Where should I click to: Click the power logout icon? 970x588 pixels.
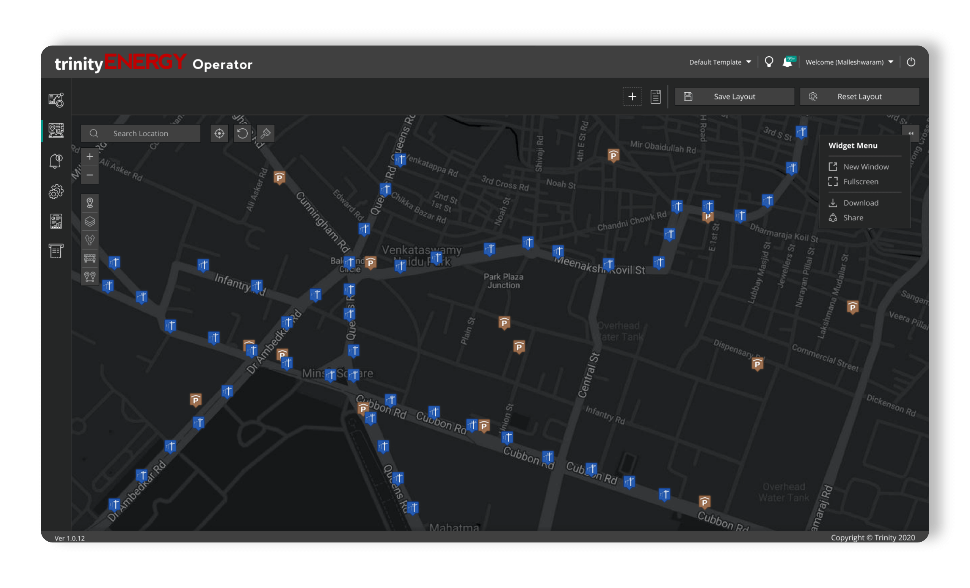point(911,62)
